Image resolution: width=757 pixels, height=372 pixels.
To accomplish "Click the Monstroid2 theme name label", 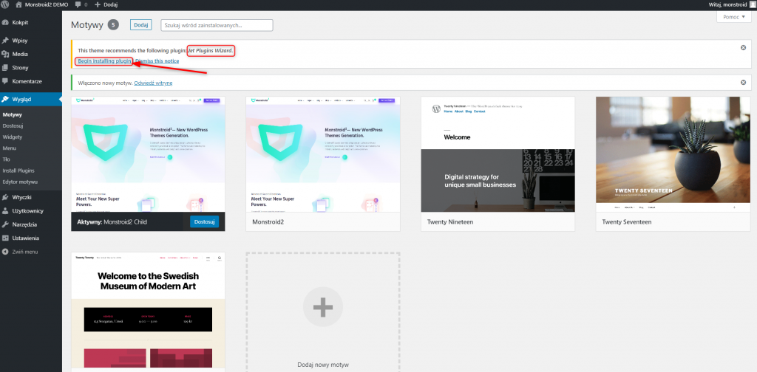I will coord(268,222).
